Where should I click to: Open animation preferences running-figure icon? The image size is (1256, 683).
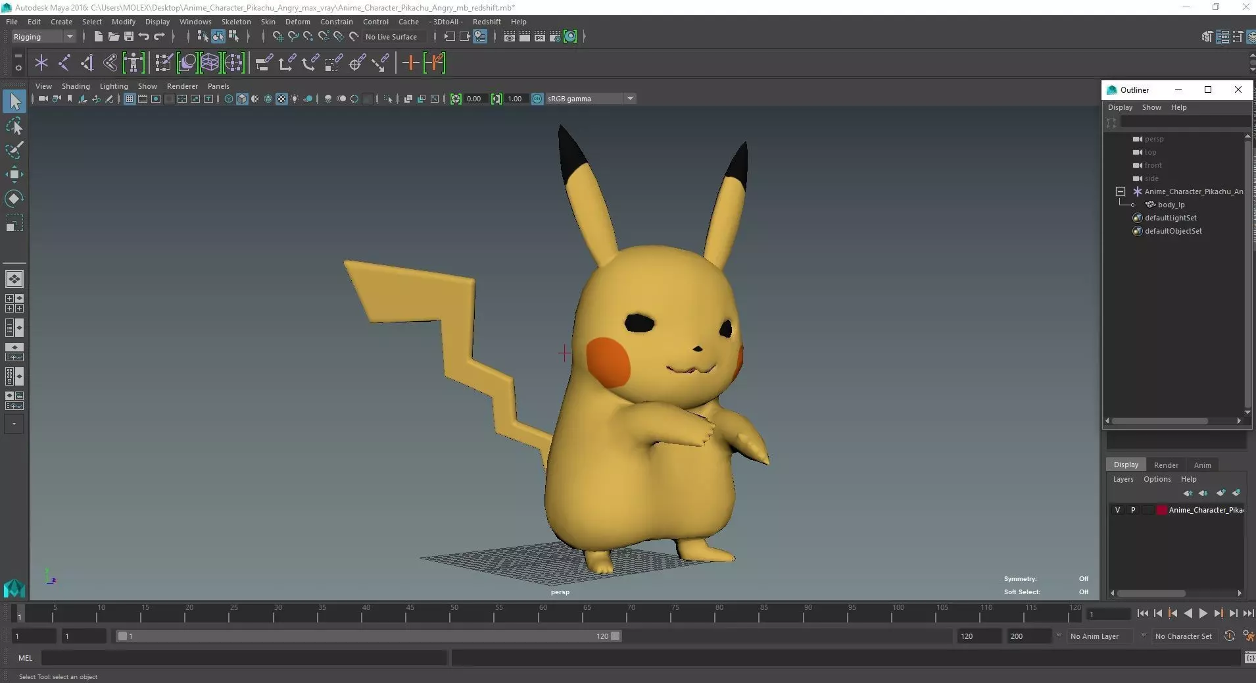click(x=1247, y=636)
